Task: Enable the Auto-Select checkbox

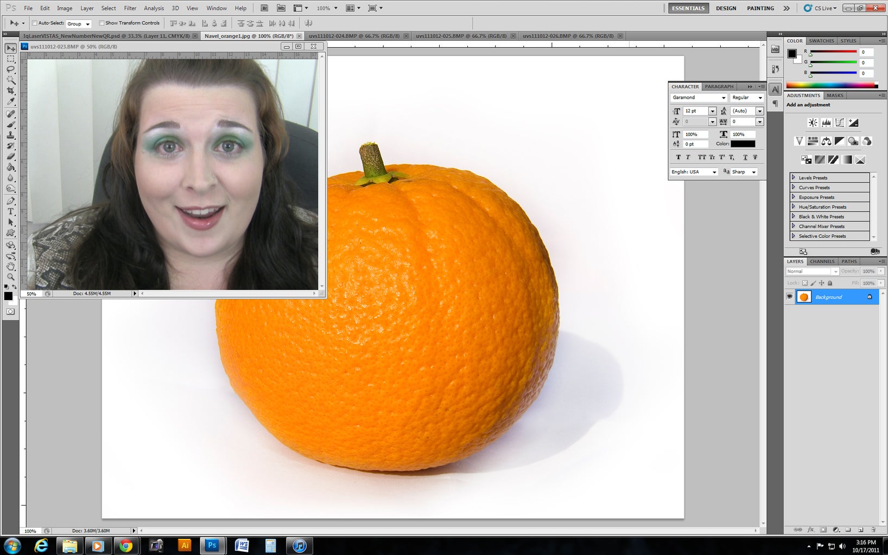Action: click(35, 23)
